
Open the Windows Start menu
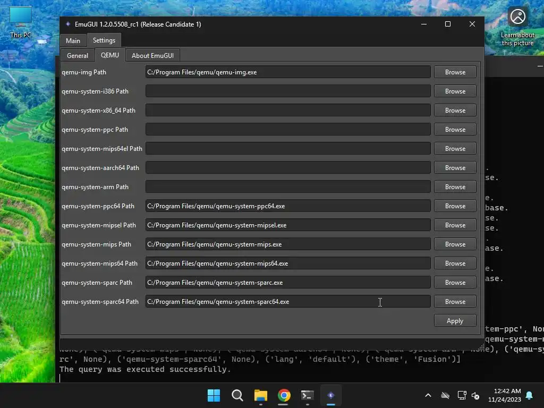[x=214, y=395]
